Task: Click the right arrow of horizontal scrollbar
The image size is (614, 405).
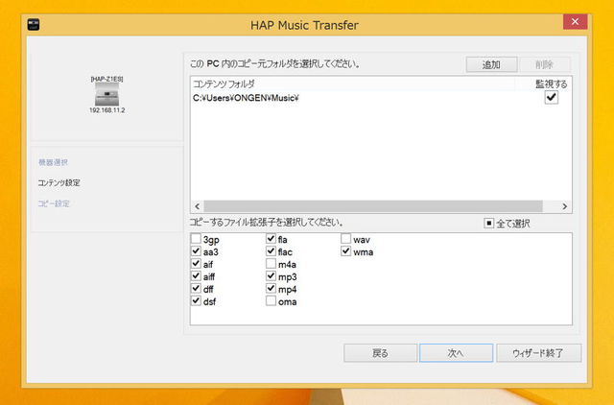Action: point(565,206)
